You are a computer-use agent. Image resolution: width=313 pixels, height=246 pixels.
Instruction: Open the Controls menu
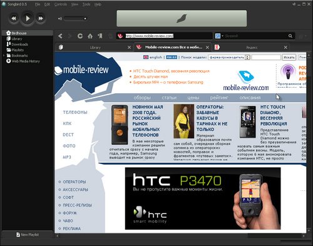(61, 4)
